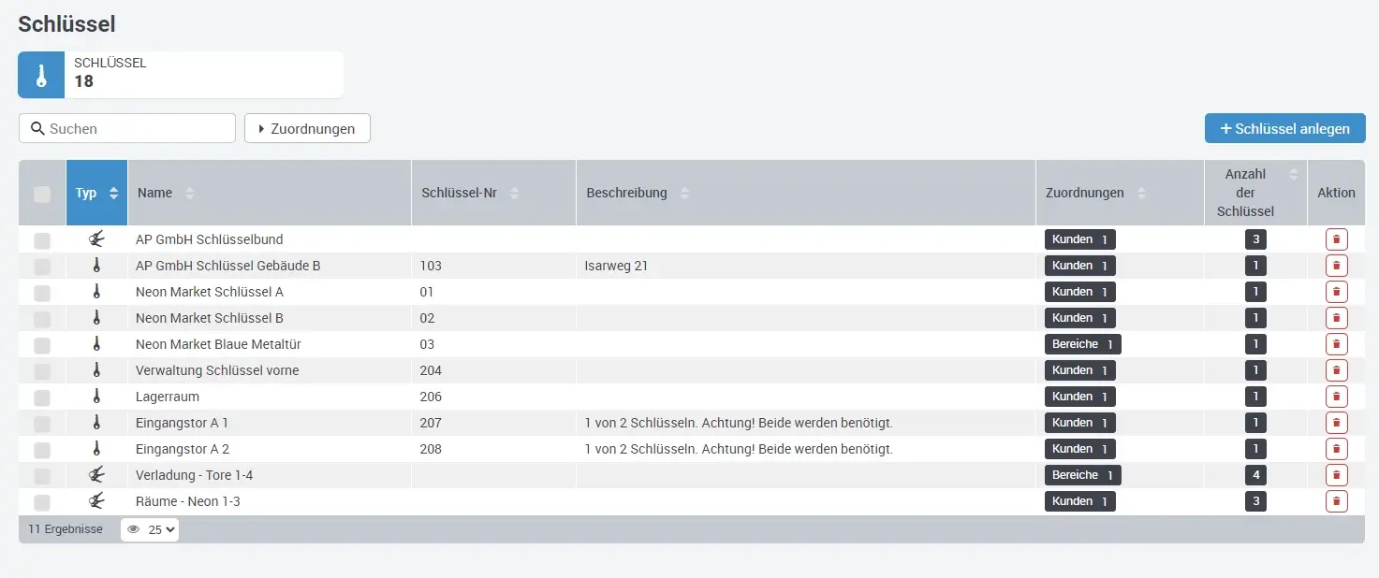Click trash icon for Lagerraum row

pyautogui.click(x=1336, y=397)
